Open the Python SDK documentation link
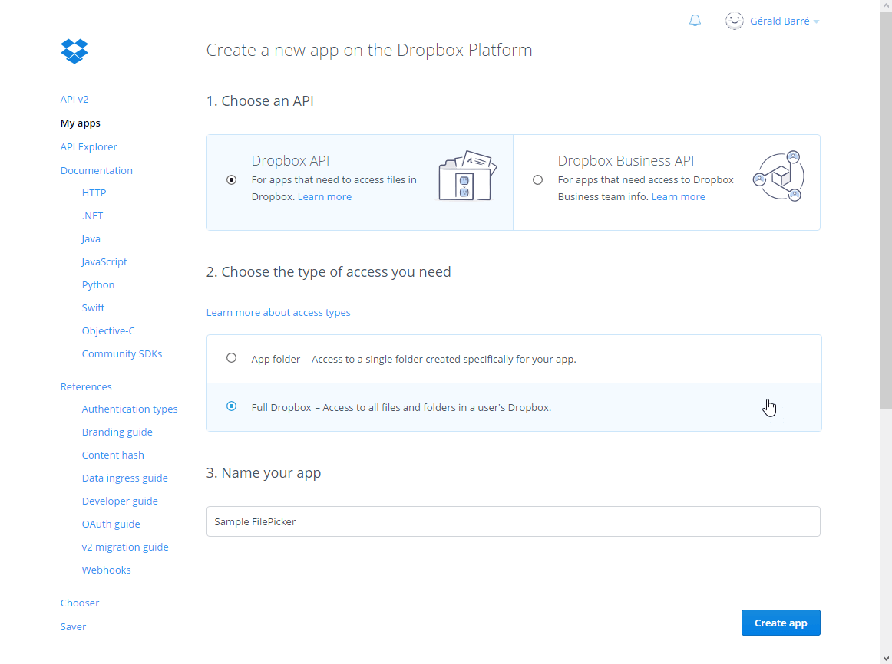 (x=97, y=284)
